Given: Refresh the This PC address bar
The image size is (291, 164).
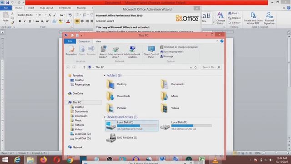Looking at the screenshot, I should (196, 67).
